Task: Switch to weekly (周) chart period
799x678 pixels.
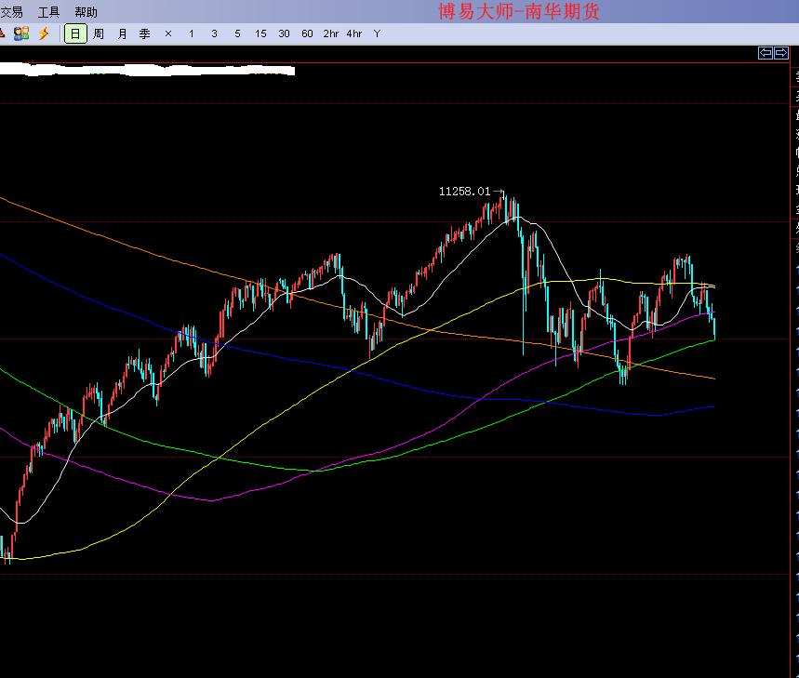Action: [x=99, y=33]
